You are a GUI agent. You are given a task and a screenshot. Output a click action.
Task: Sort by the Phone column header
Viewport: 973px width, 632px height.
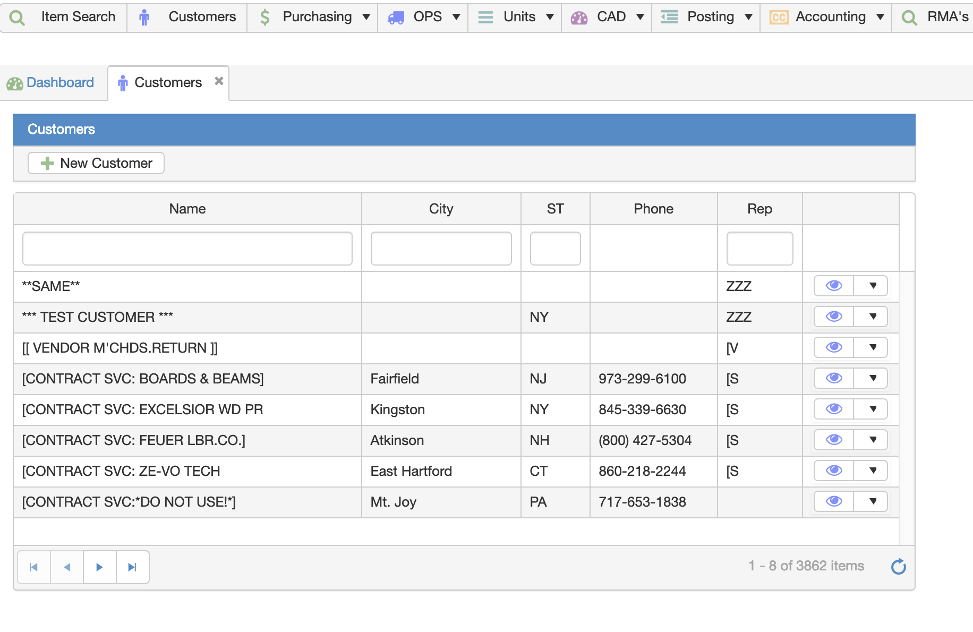[654, 209]
